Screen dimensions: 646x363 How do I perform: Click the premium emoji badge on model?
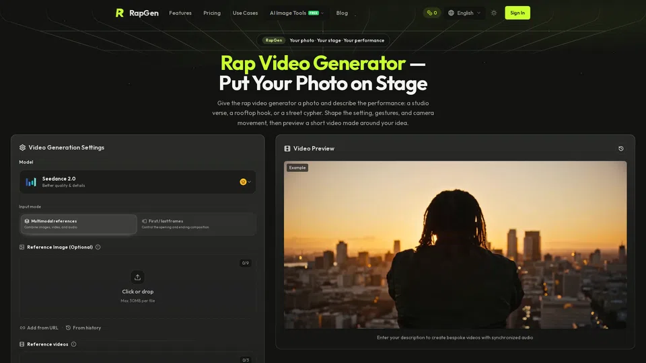coord(243,182)
